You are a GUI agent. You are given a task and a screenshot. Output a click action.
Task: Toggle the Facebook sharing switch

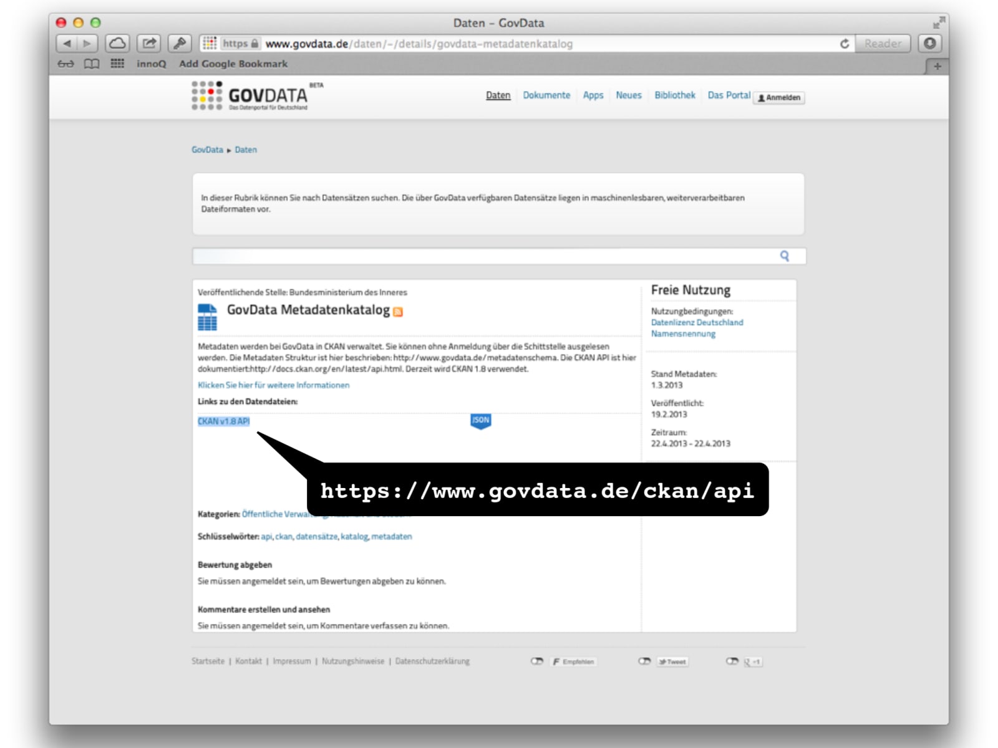(x=536, y=661)
